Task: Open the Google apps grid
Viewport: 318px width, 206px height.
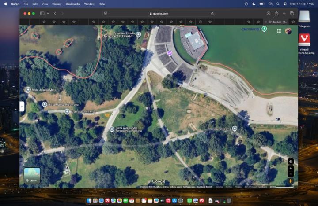Action: tap(279, 31)
